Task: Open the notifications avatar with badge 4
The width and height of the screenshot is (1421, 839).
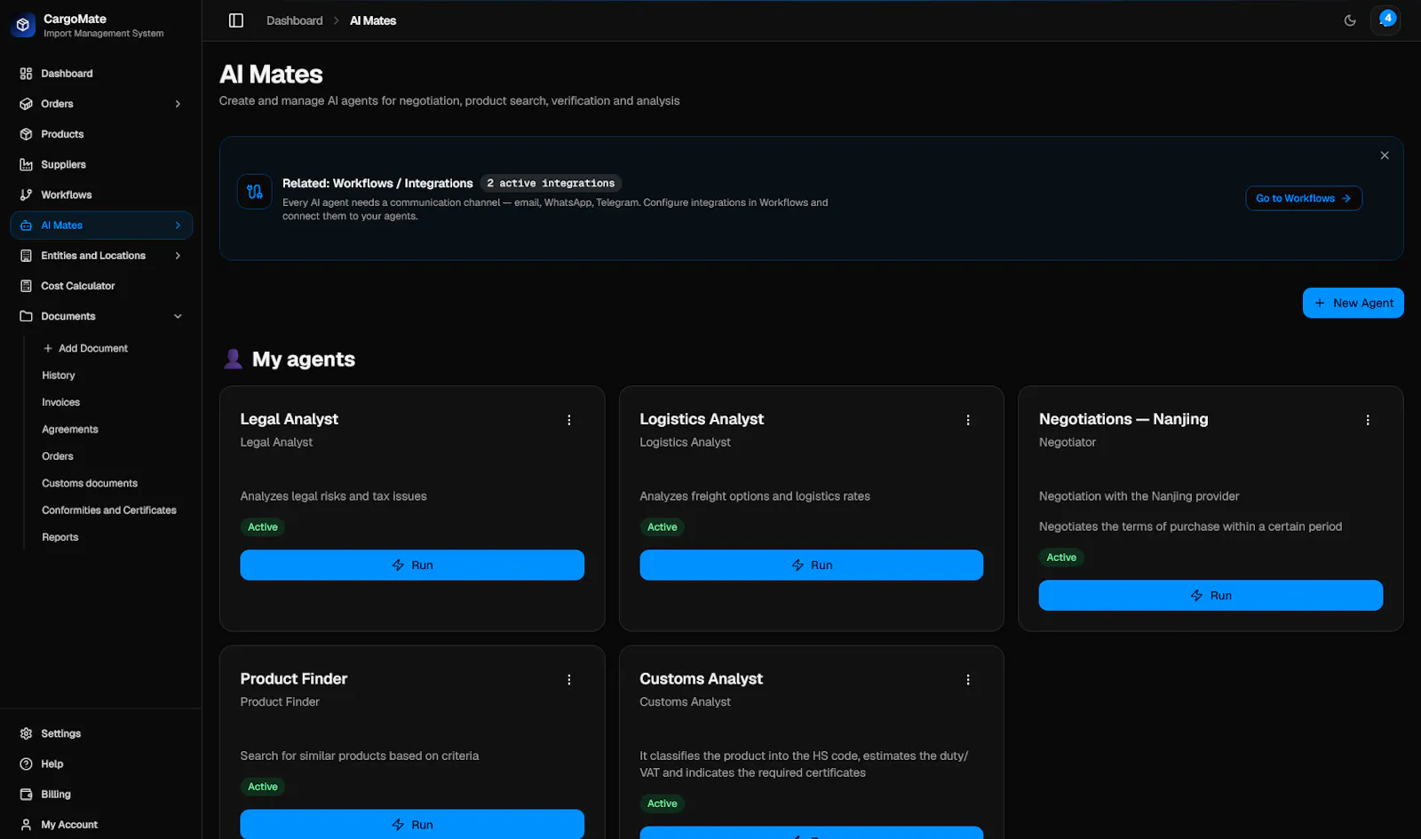Action: tap(1385, 20)
